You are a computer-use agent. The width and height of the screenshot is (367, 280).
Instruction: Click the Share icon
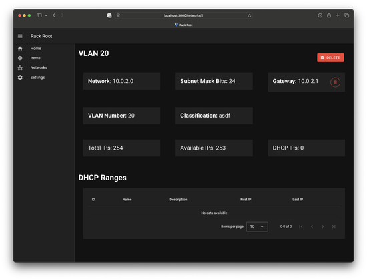coord(329,15)
